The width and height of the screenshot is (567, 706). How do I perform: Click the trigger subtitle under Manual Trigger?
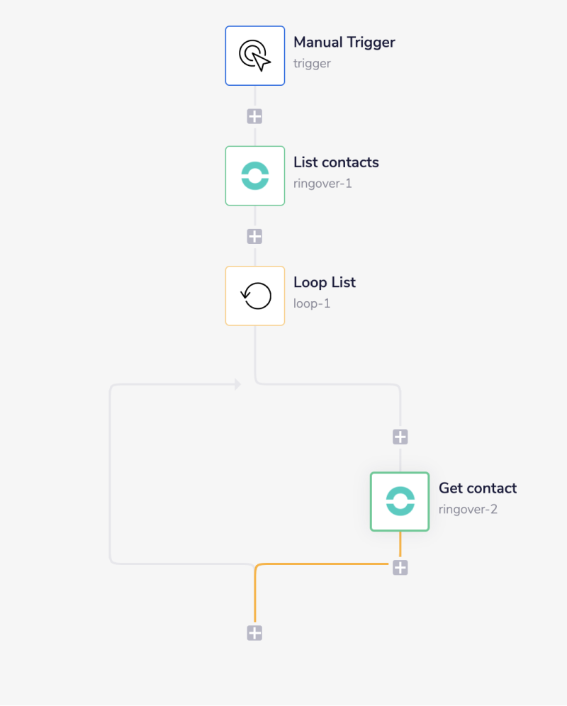(313, 63)
